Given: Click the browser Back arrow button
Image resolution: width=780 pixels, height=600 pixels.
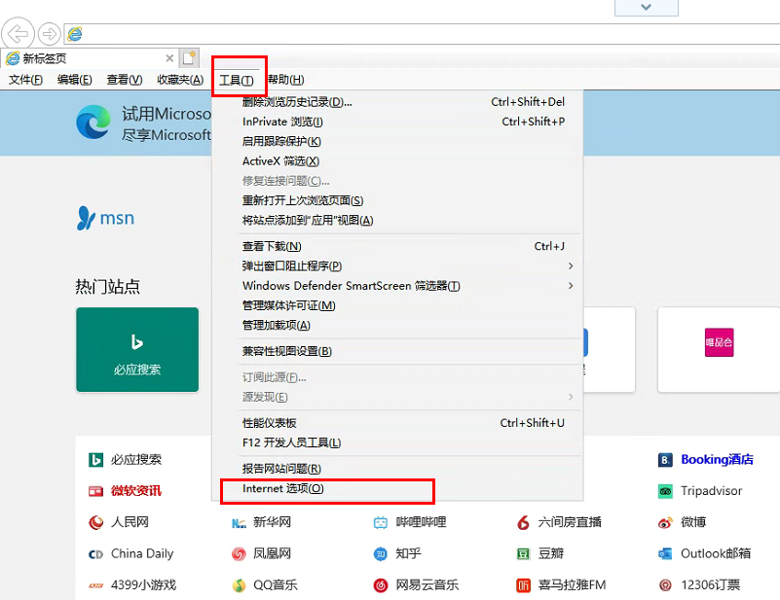Looking at the screenshot, I should (x=18, y=34).
